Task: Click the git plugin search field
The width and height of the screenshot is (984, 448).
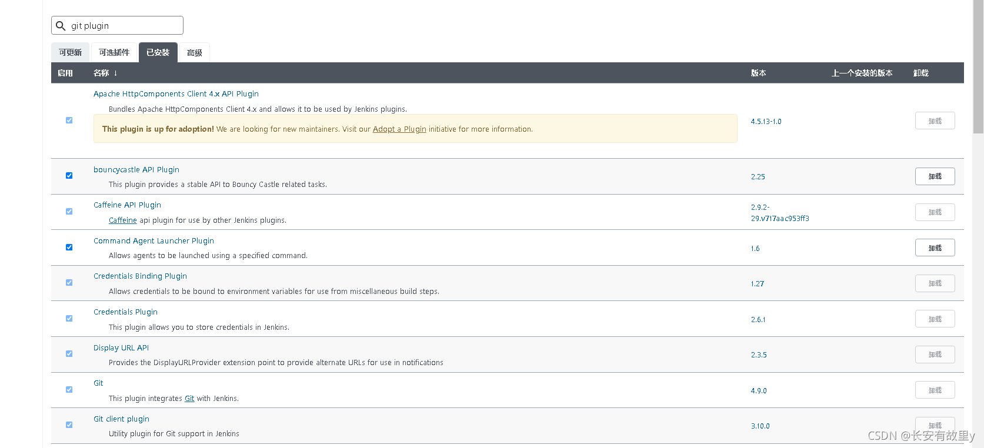Action: pos(117,25)
